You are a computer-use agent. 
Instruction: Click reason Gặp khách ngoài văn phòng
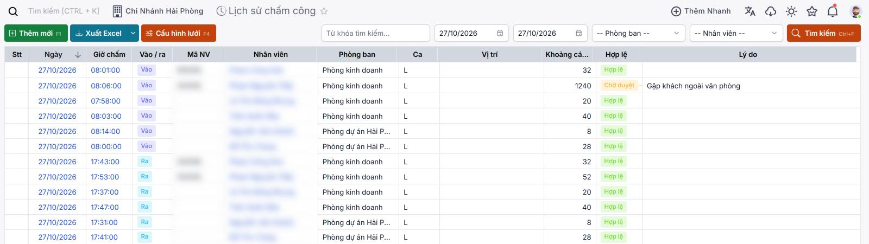pos(694,86)
